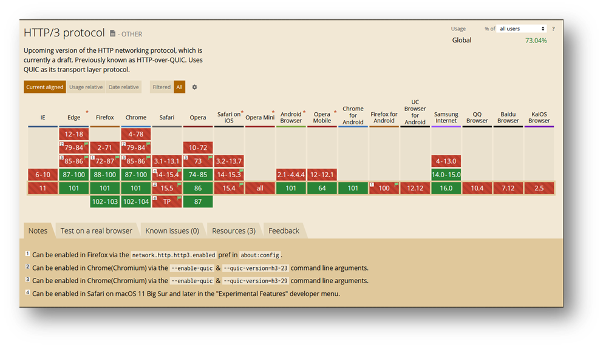This screenshot has height=347, width=603.
Task: Click the Safari on iOS column header
Action: point(229,117)
